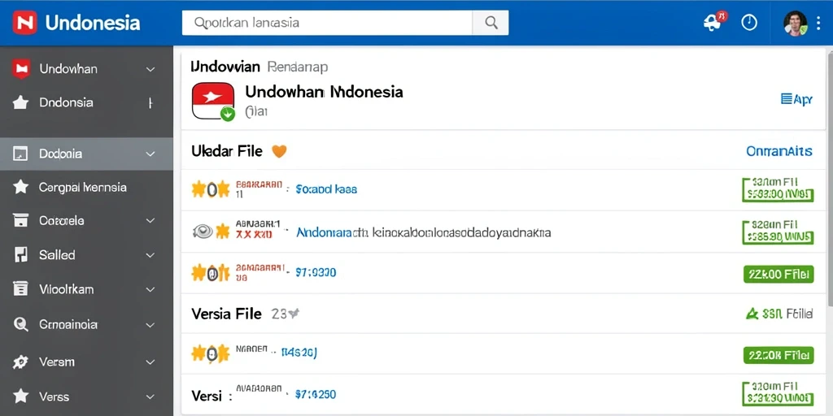This screenshot has width=833, height=416.
Task: Open the Soaod kaa link
Action: [x=326, y=188]
